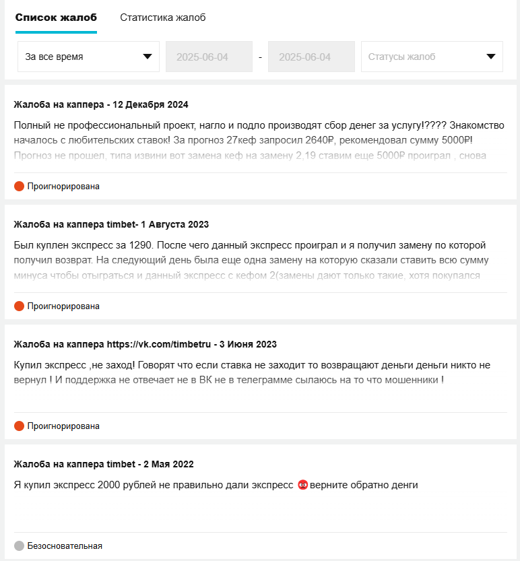520x561 pixels.
Task: Click the angry emoji in May 2022 complaint
Action: point(302,485)
